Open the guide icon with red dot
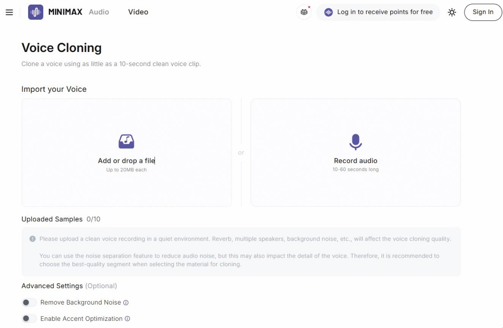The height and width of the screenshot is (328, 503). [x=304, y=12]
